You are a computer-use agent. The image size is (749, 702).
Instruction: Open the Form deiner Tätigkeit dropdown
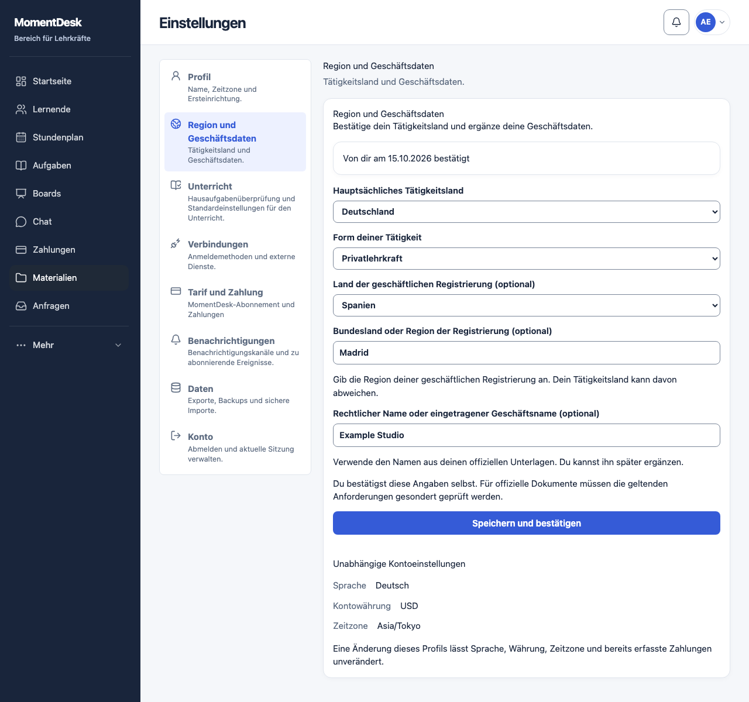click(527, 259)
